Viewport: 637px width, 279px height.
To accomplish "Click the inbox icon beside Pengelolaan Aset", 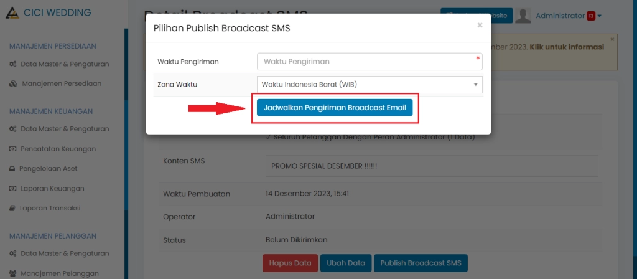I will [13, 169].
